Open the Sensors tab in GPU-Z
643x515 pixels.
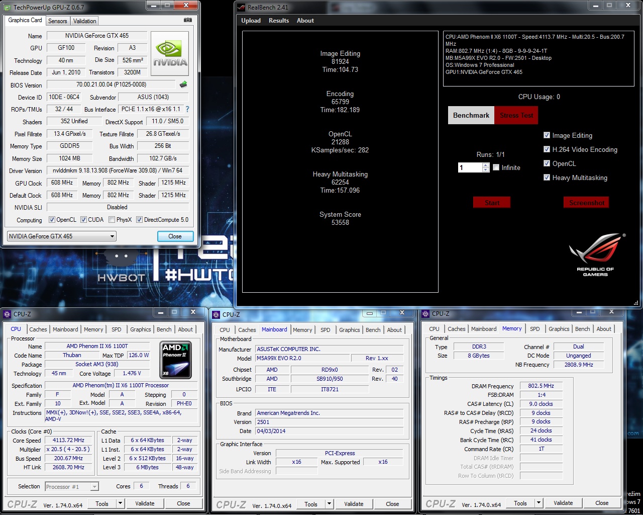(57, 21)
